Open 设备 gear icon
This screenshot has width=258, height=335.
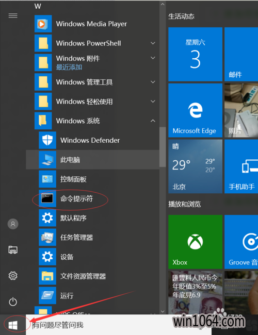click(47, 257)
